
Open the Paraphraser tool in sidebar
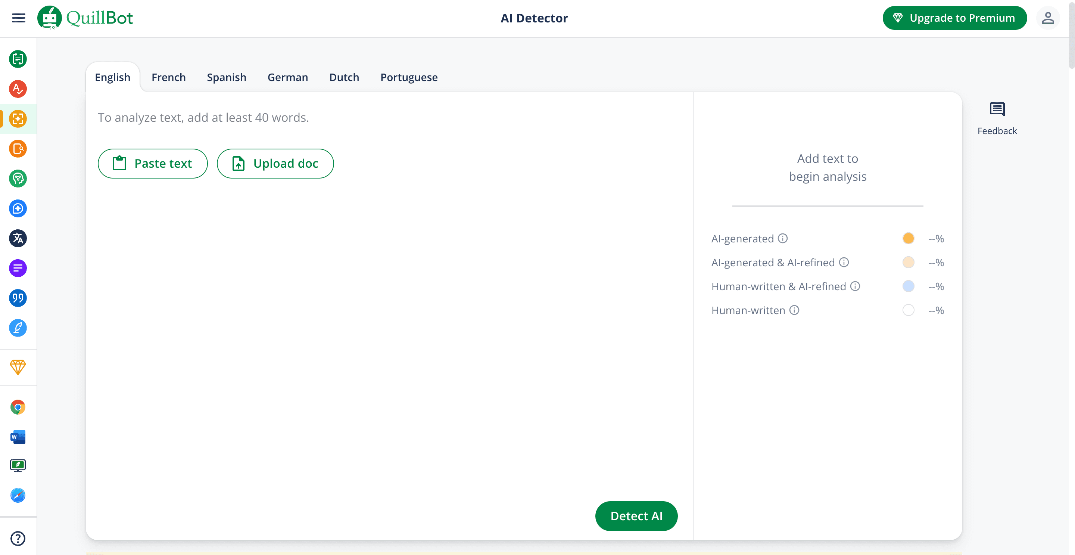click(x=18, y=59)
